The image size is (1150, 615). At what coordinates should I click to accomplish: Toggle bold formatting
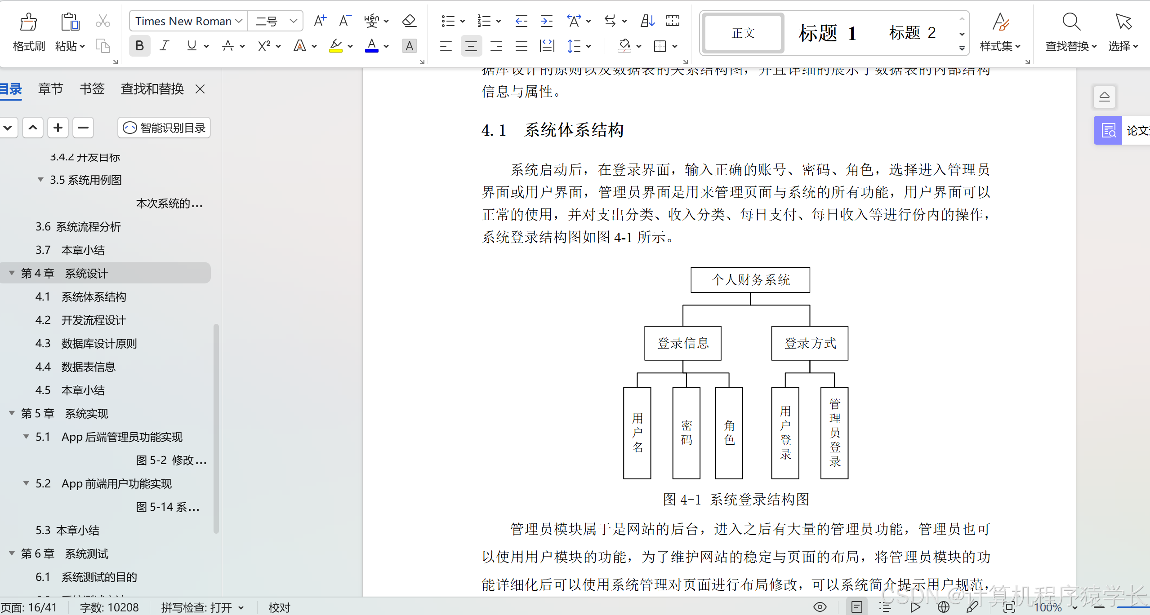(x=139, y=46)
